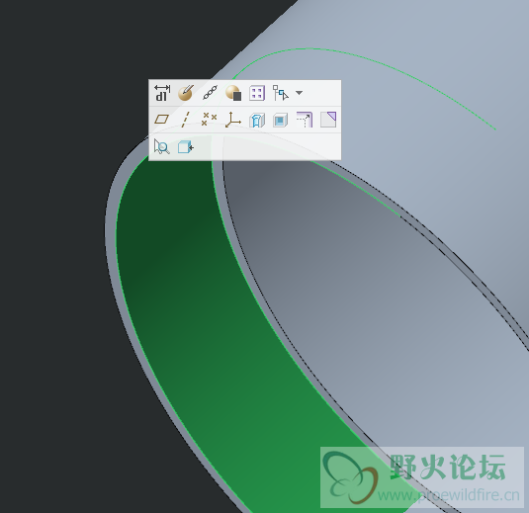The height and width of the screenshot is (513, 529).
Task: Click the Pattern grid icon
Action: tap(257, 93)
